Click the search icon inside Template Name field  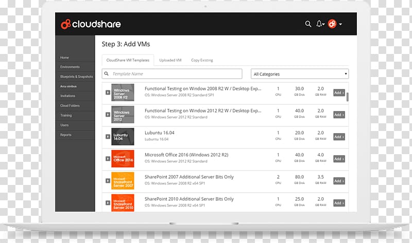coord(107,73)
